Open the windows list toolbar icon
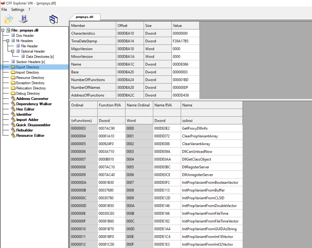Viewport: 312px width, 248px height. point(54,19)
